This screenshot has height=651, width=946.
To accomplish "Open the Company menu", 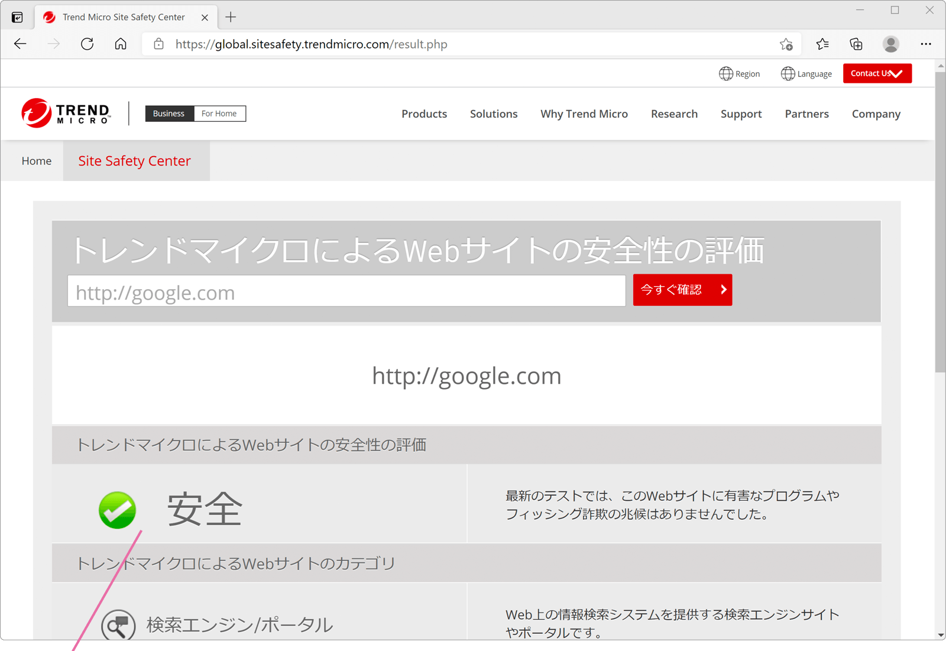I will (876, 114).
